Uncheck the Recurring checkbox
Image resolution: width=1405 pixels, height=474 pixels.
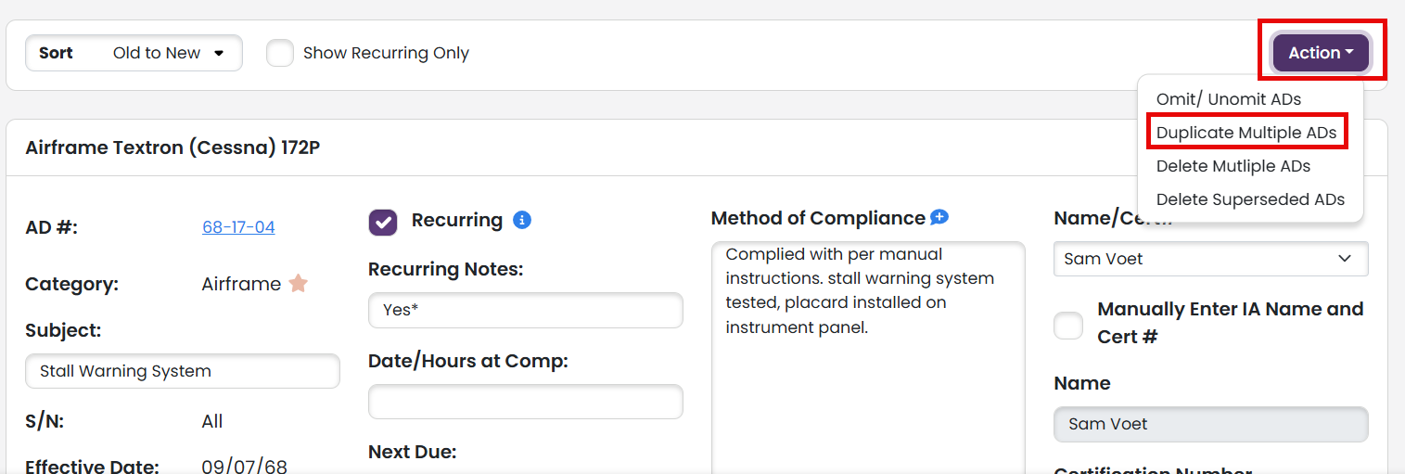[x=383, y=222]
